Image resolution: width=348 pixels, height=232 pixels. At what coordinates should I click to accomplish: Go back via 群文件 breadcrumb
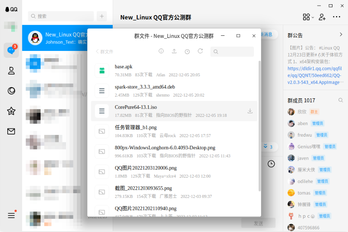(x=104, y=52)
